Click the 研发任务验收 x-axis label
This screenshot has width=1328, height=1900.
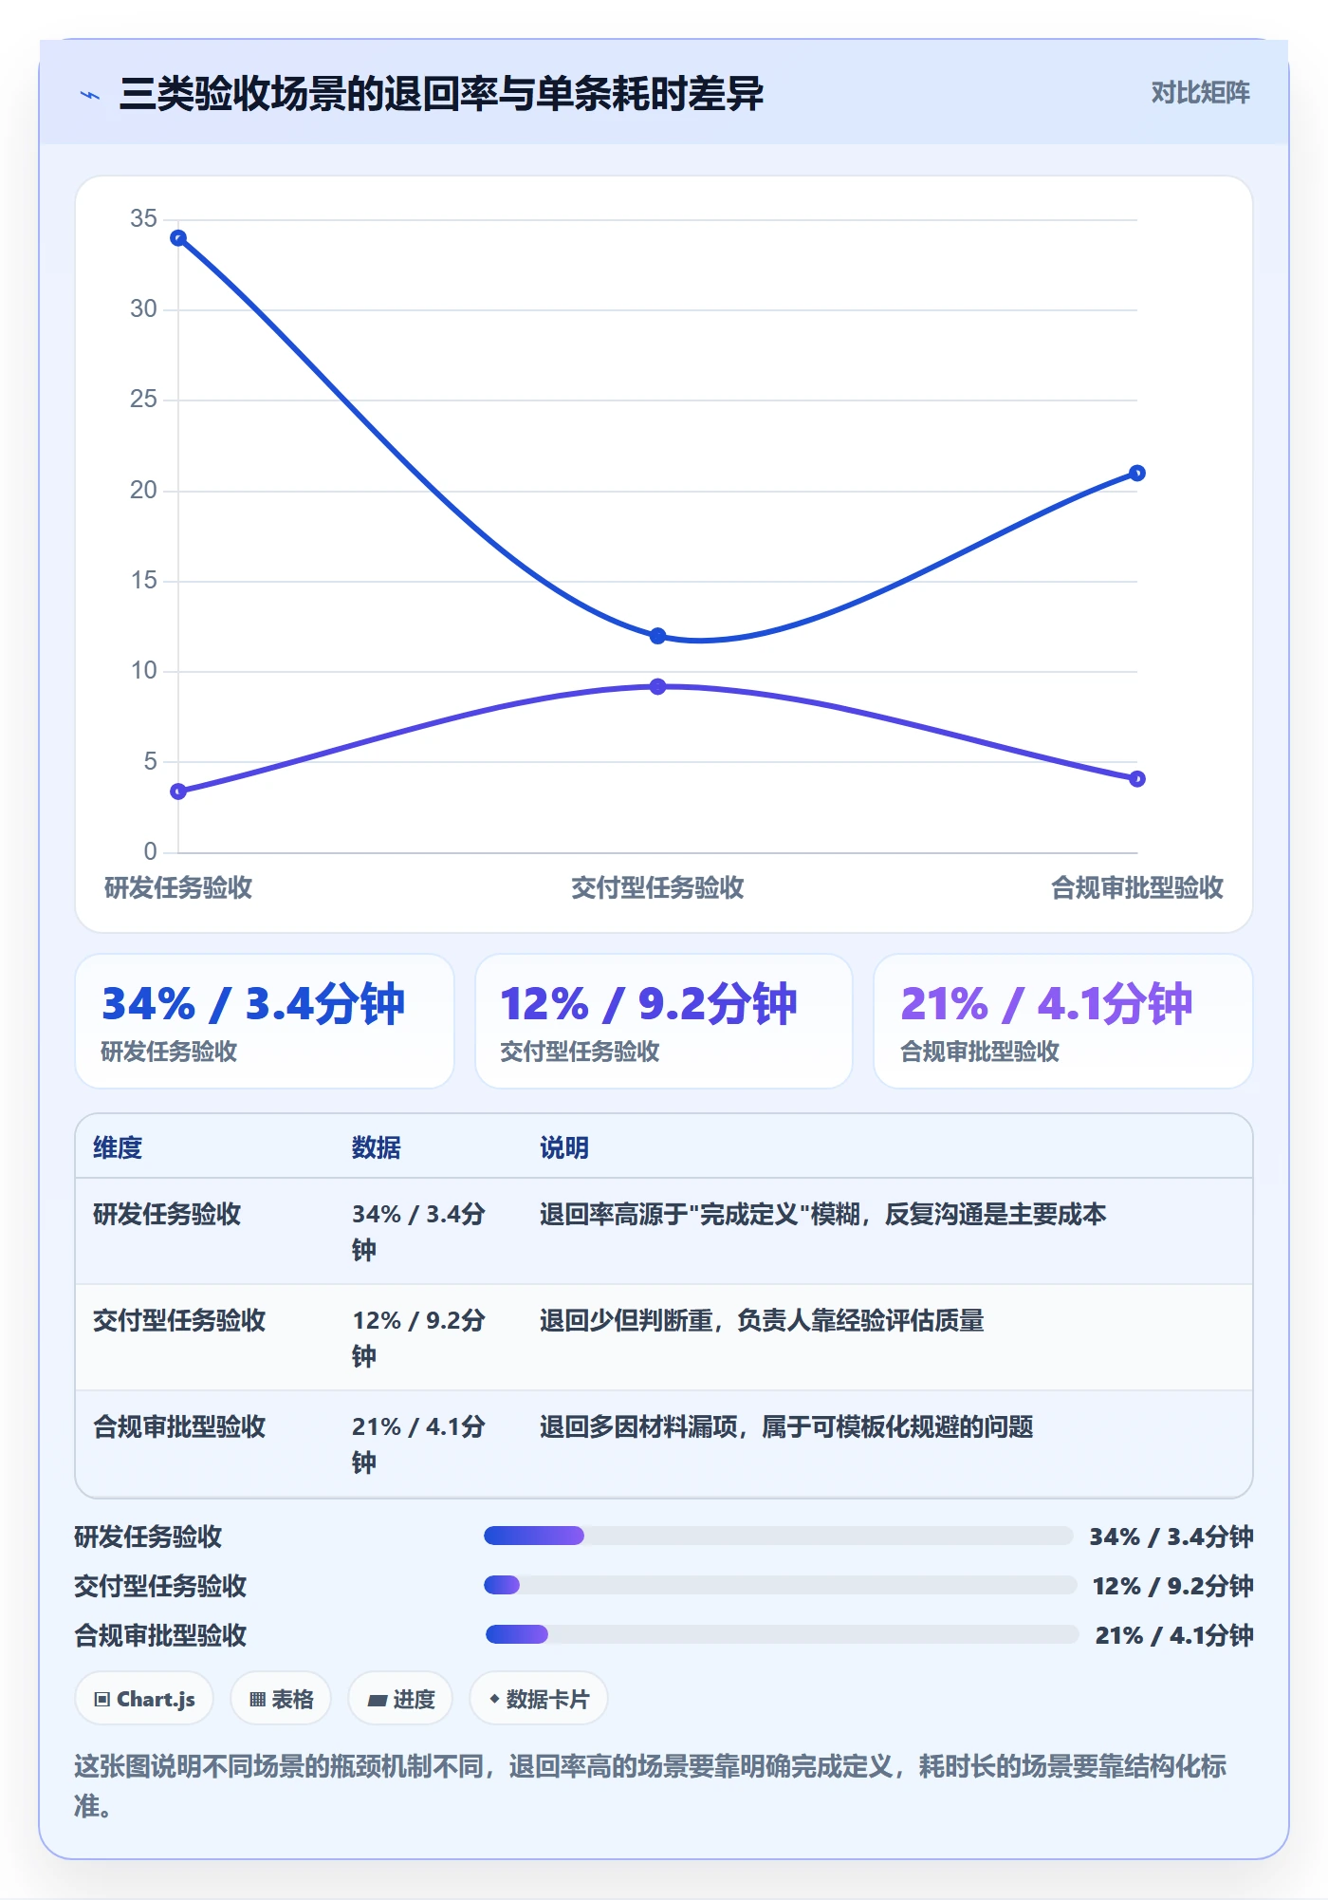[x=178, y=887]
